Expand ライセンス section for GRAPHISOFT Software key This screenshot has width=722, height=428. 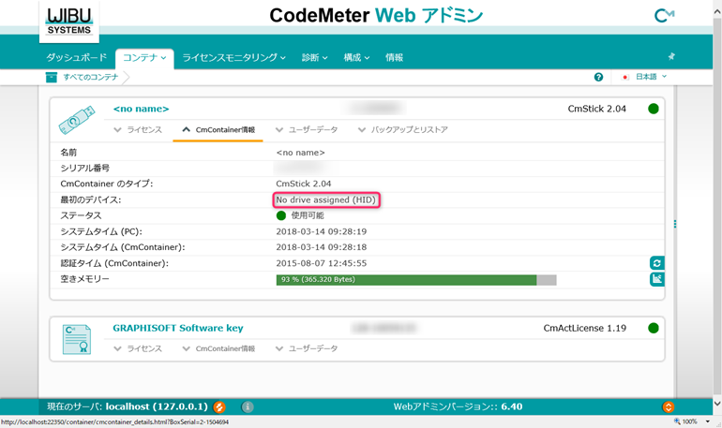(x=138, y=348)
